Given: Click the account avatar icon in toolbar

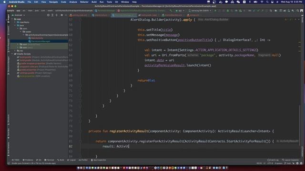Looking at the screenshot, I should click(x=302, y=10).
